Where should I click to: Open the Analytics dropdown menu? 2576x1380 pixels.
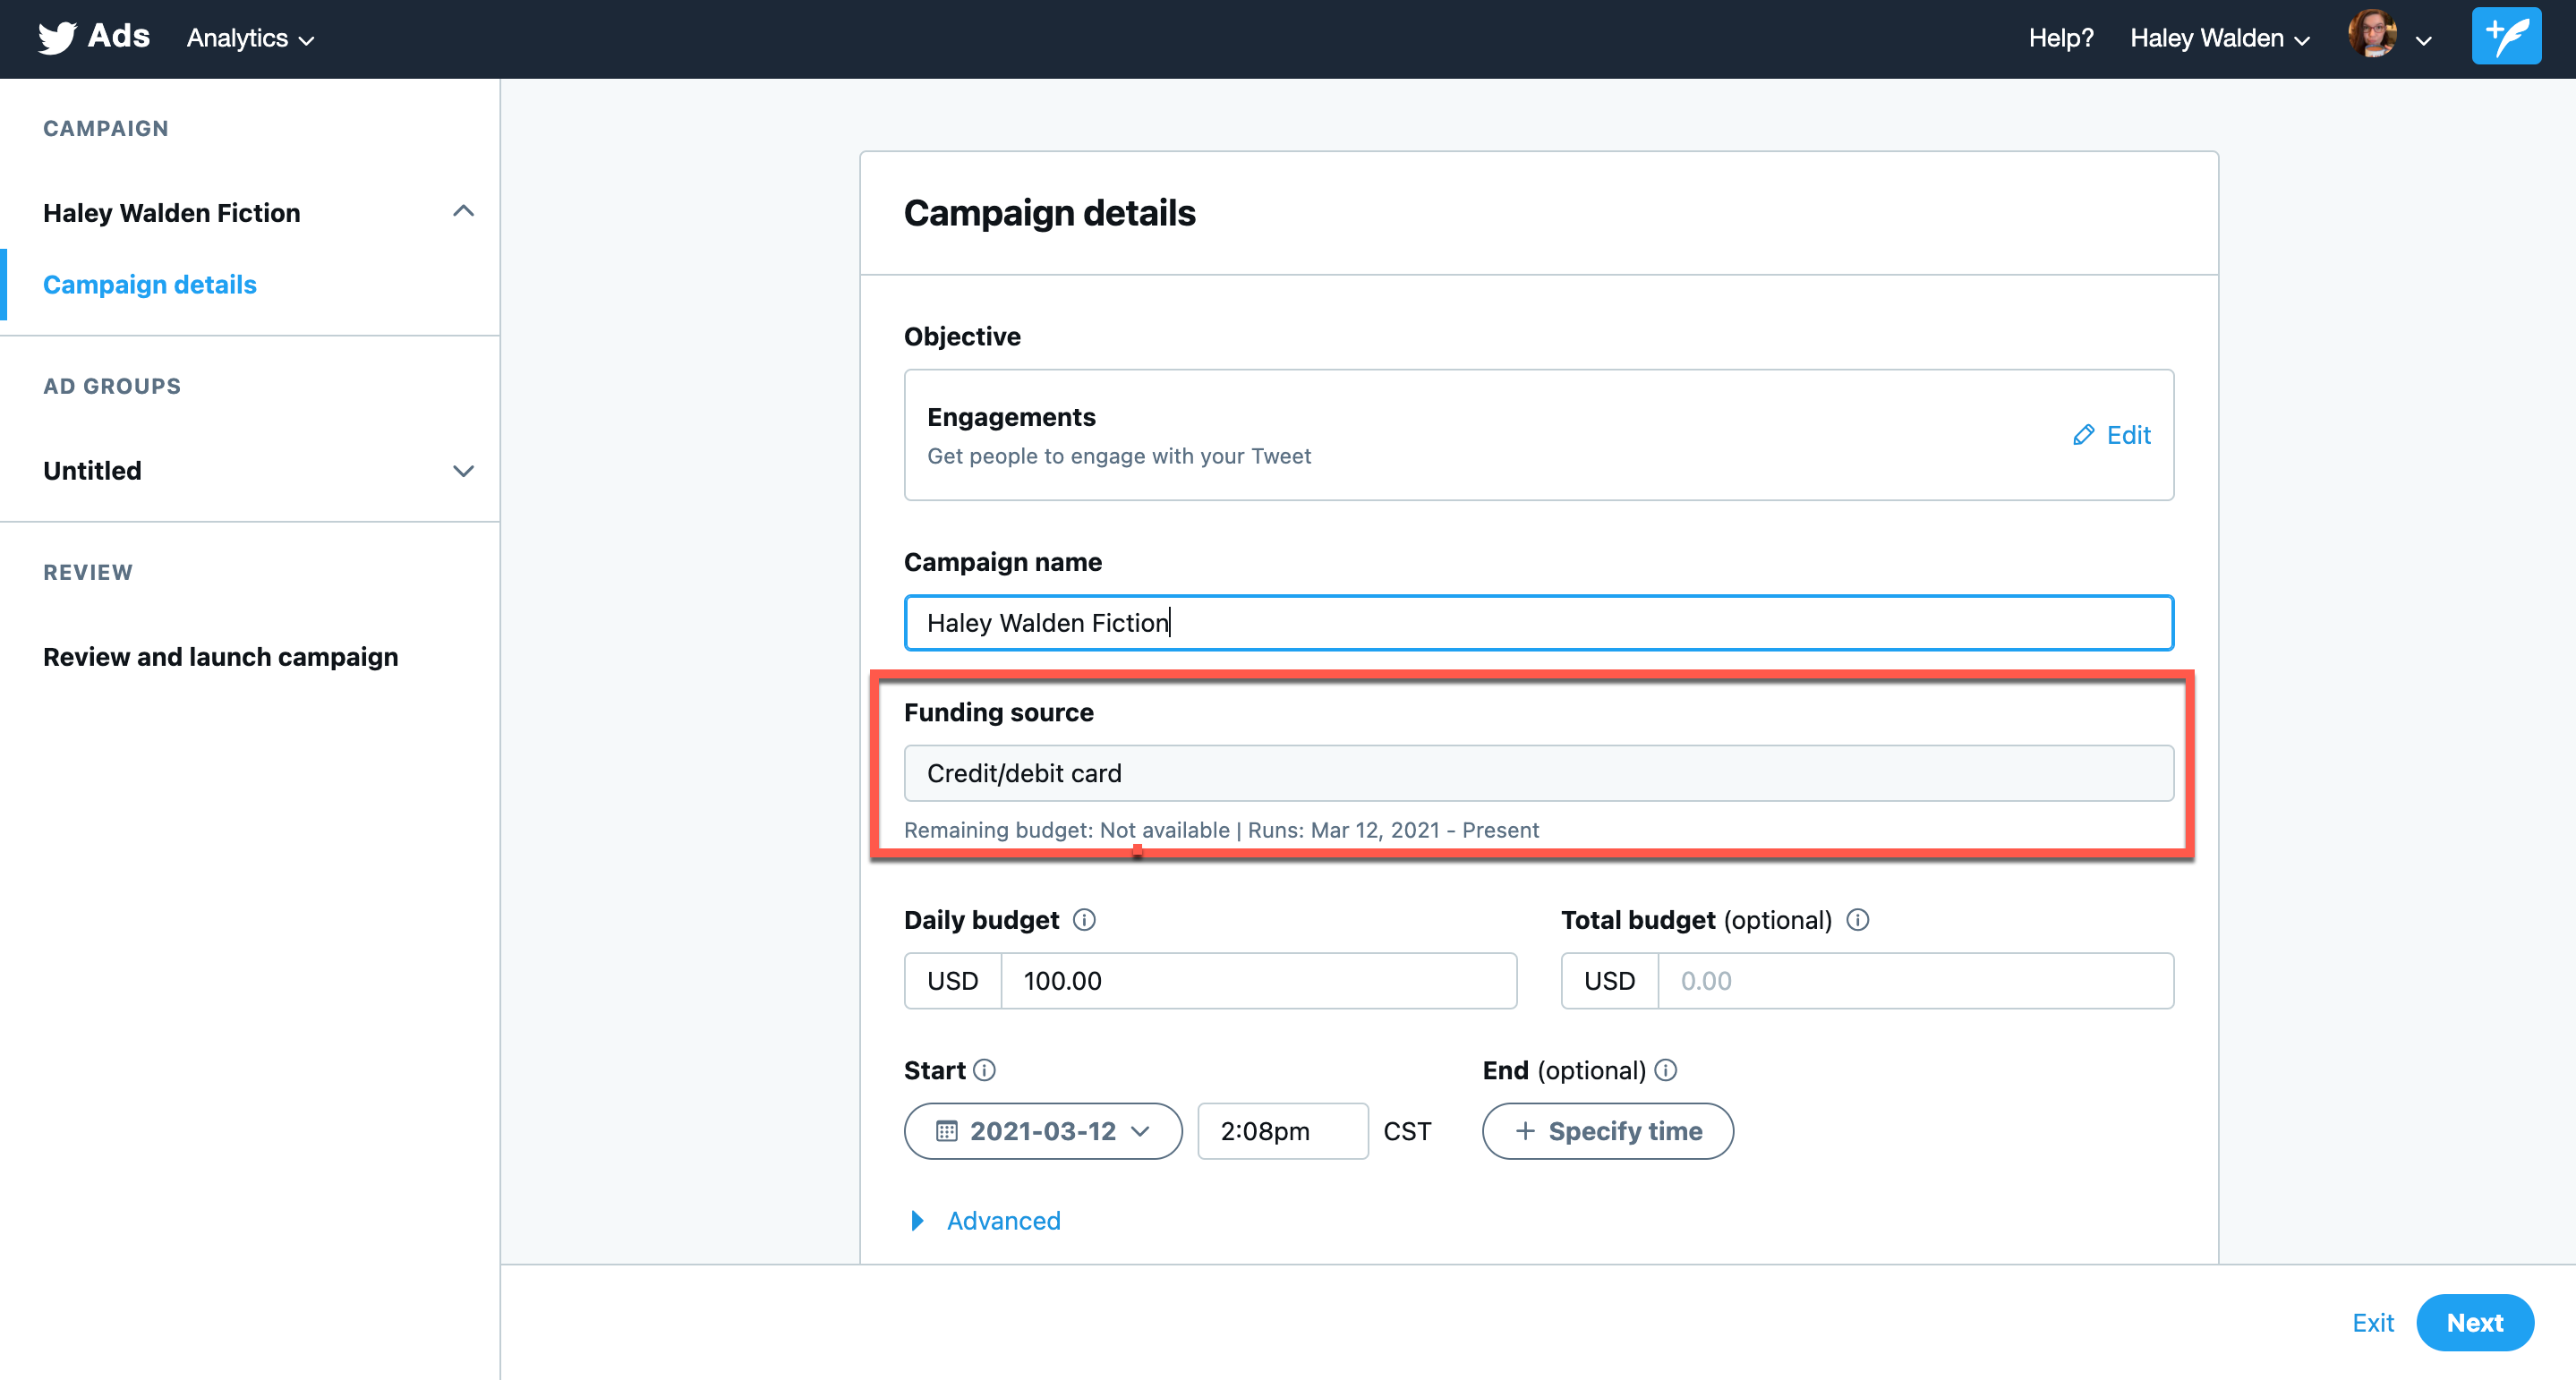(250, 38)
